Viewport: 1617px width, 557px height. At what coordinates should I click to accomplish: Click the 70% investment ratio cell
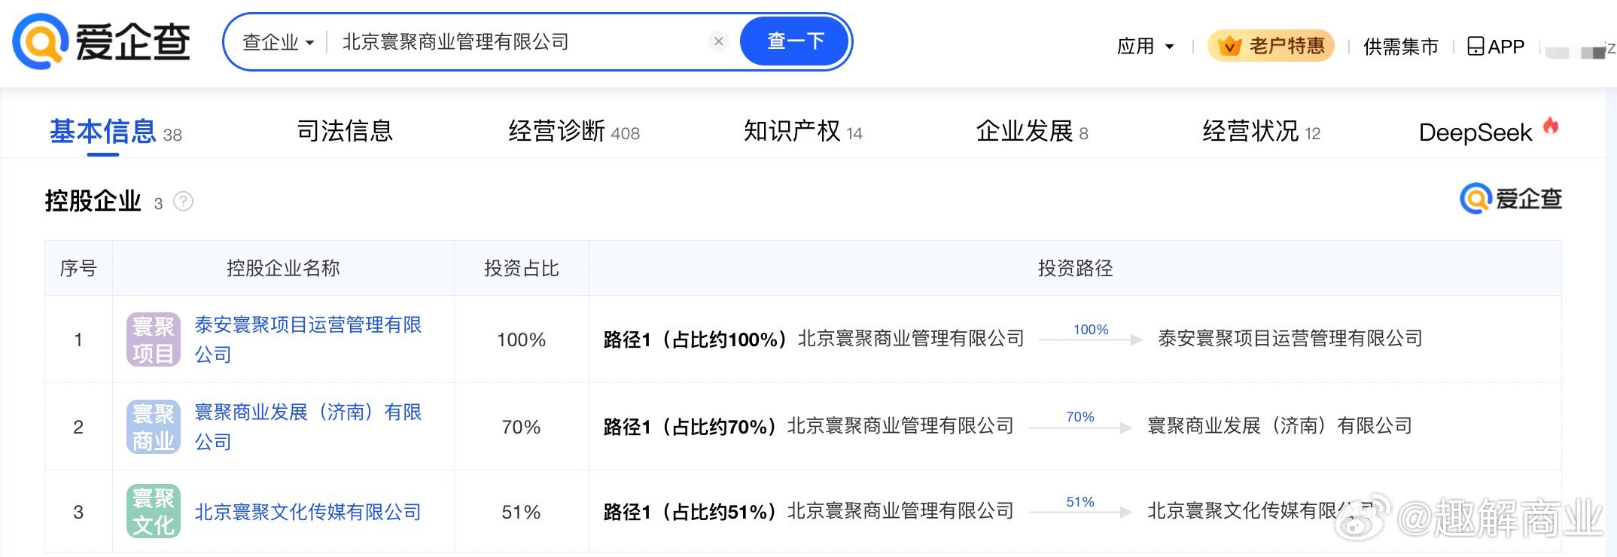[521, 427]
